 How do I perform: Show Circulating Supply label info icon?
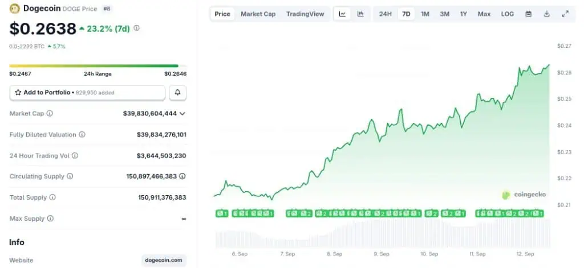70,176
